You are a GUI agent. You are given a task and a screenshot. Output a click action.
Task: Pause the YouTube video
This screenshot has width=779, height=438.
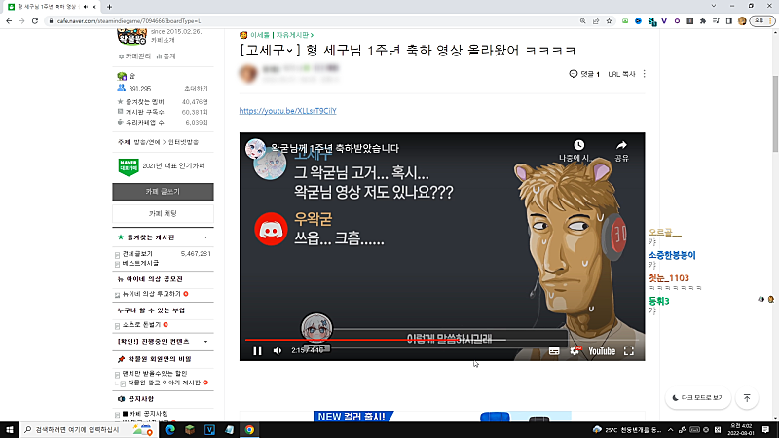[257, 350]
